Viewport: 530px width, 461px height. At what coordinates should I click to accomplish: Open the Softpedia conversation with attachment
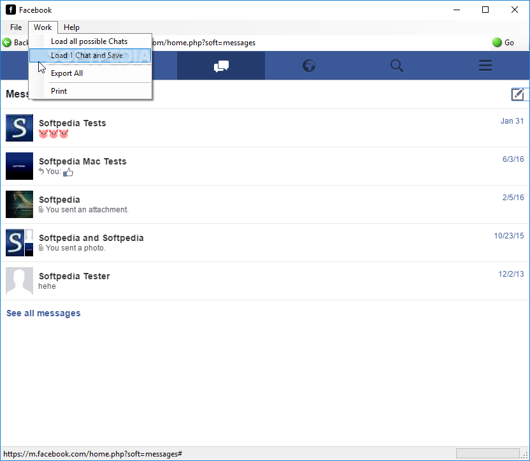(264, 204)
